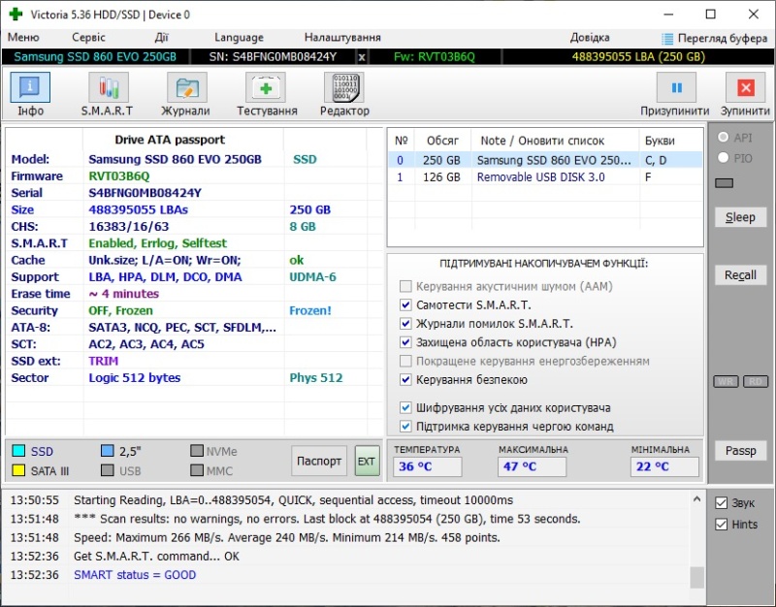Select the Removable USB DISK 3.0 row

point(544,177)
